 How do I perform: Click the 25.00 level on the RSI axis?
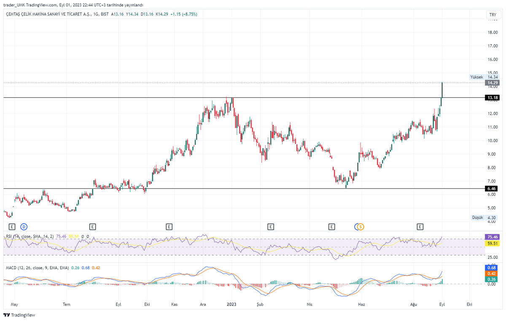[x=493, y=257]
